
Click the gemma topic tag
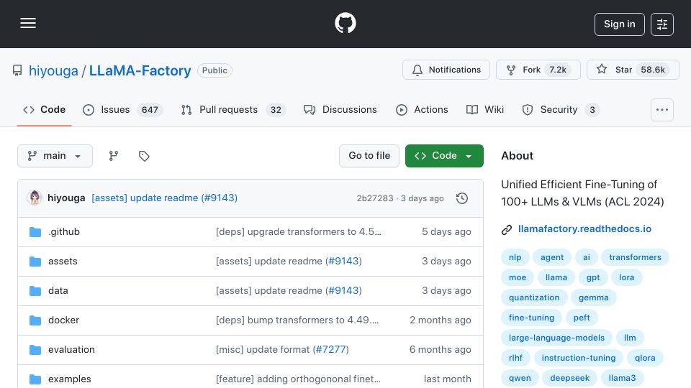point(593,297)
